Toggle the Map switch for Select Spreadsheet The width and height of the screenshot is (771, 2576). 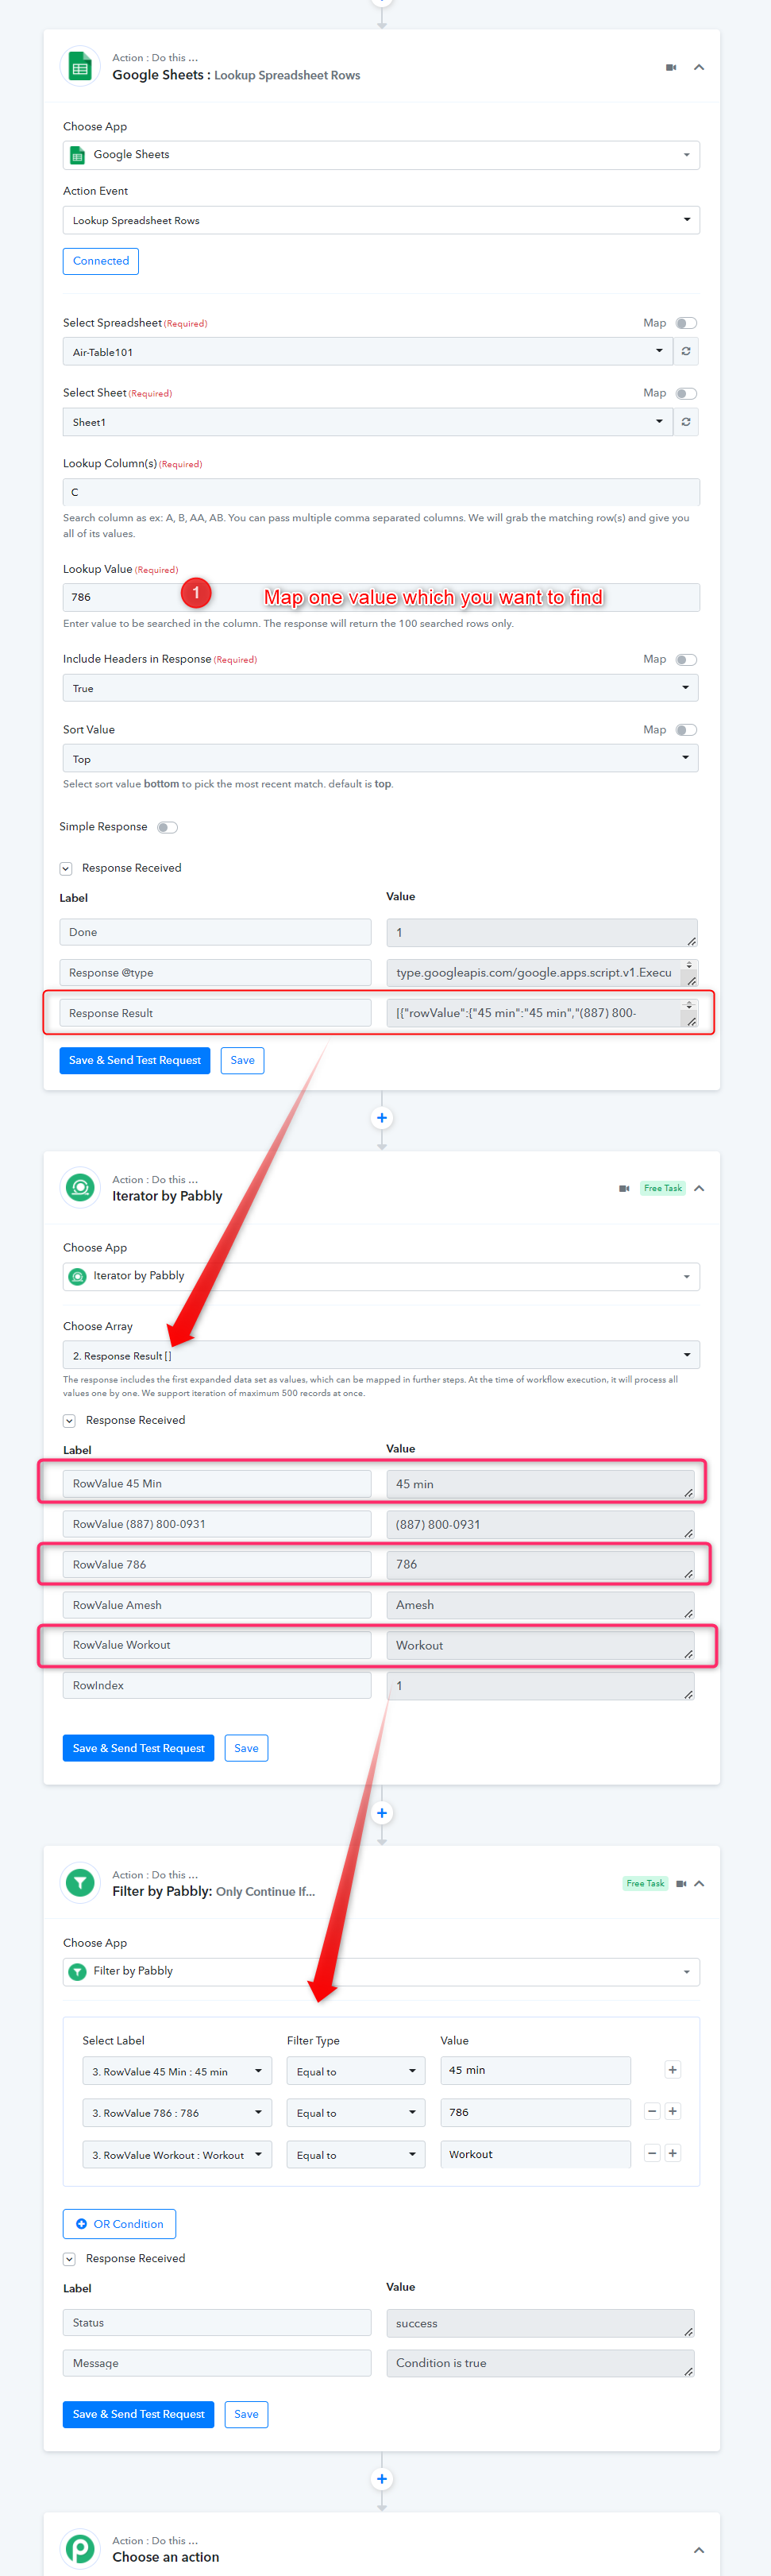pyautogui.click(x=686, y=323)
